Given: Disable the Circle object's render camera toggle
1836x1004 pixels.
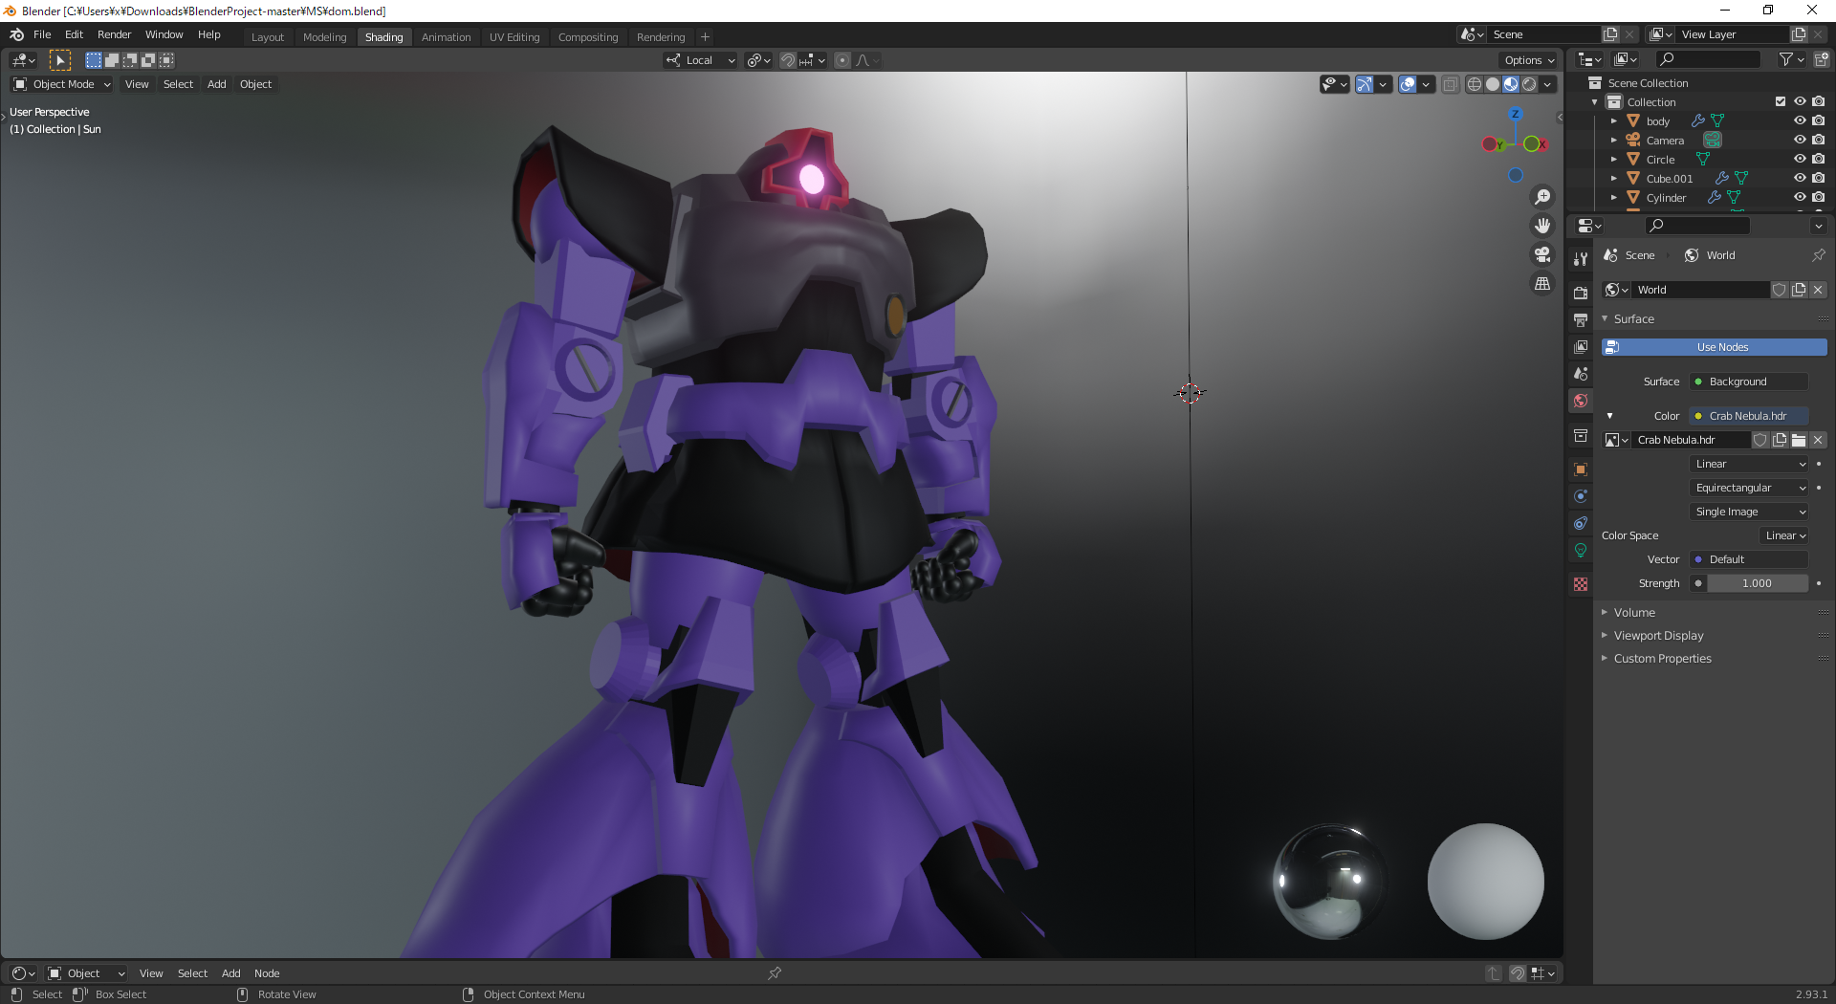Looking at the screenshot, I should tap(1819, 159).
